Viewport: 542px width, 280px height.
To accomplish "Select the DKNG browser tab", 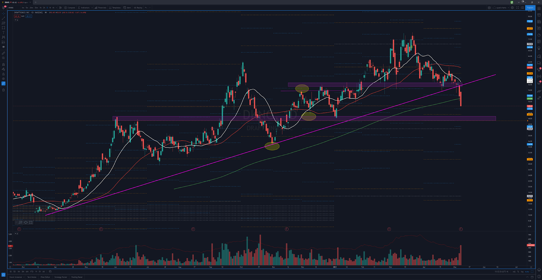I will (x=16, y=2).
